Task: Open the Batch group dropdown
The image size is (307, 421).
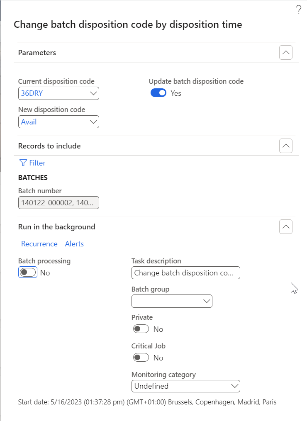Action: pyautogui.click(x=206, y=301)
